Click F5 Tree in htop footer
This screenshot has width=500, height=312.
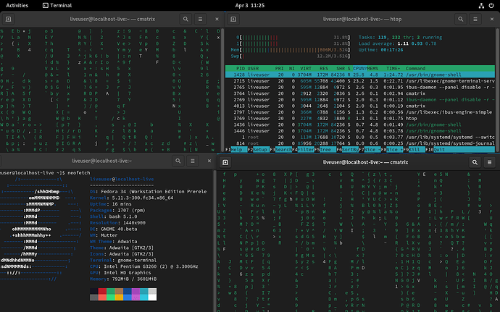(x=325, y=149)
